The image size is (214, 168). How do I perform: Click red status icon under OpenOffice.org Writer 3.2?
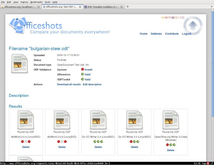pos(167,145)
